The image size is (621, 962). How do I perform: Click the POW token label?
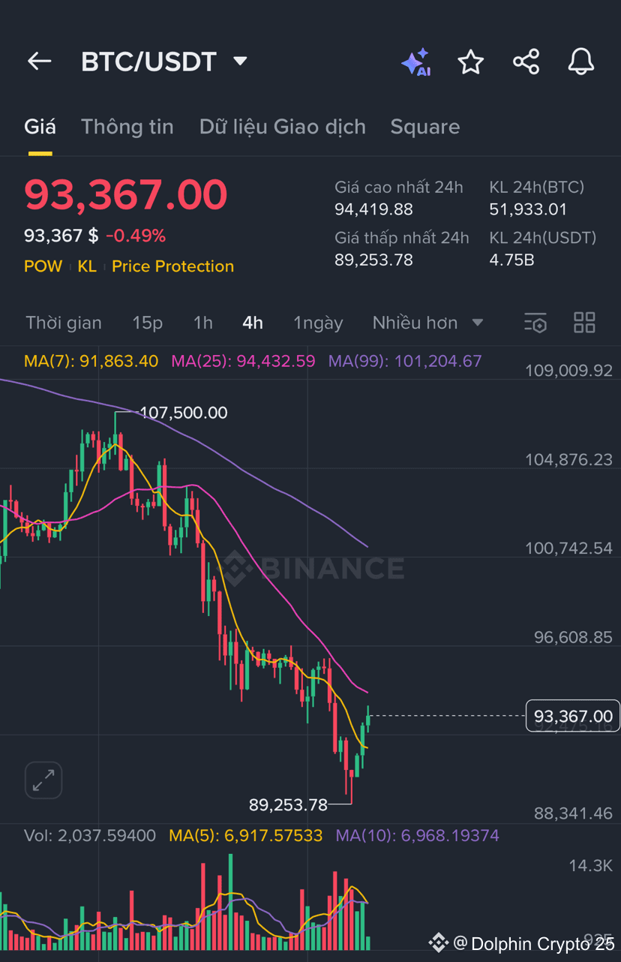43,266
